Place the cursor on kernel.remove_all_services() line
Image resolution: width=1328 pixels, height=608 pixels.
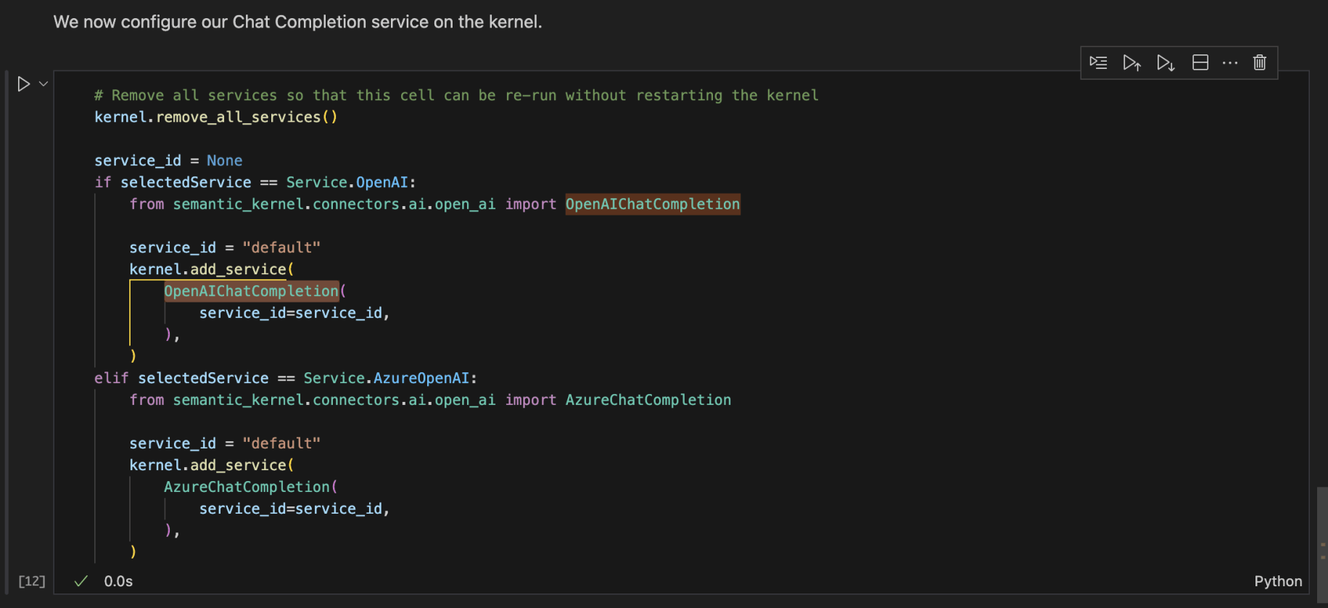pos(215,117)
